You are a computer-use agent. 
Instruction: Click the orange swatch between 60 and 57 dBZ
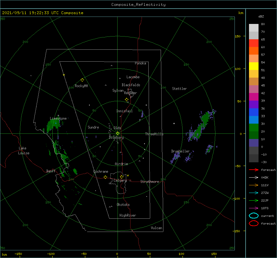coord(254,51)
